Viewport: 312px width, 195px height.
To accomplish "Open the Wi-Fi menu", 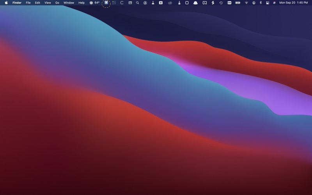I will [246, 3].
